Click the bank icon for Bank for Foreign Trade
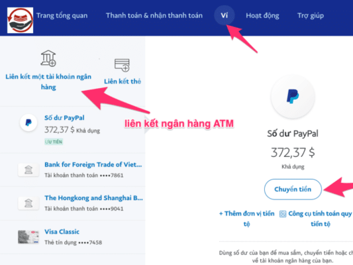The image size is (353, 265). tap(28, 170)
